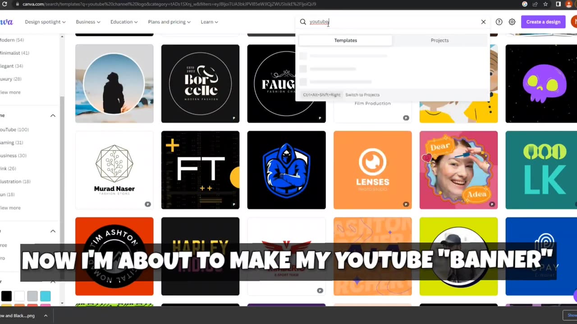Filter by Minimalist (41)
This screenshot has width=577, height=324.
[x=14, y=53]
